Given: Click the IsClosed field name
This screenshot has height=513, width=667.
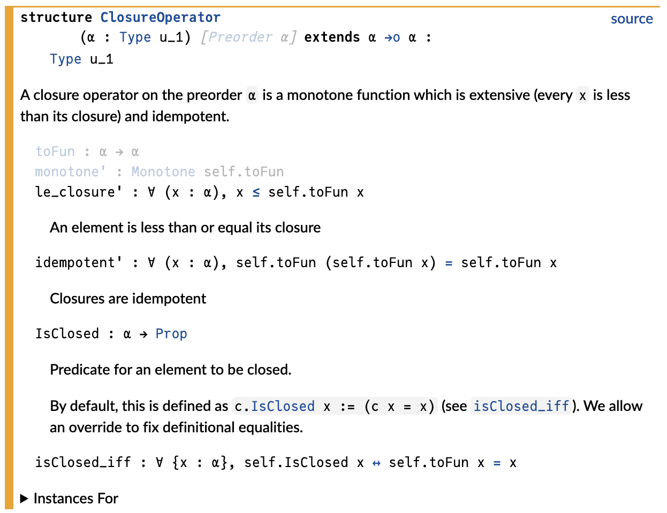Looking at the screenshot, I should coord(67,333).
